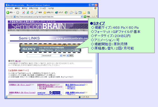158x107 pixels.
Task: Click the Forward arrow icon
Action: (18, 12)
